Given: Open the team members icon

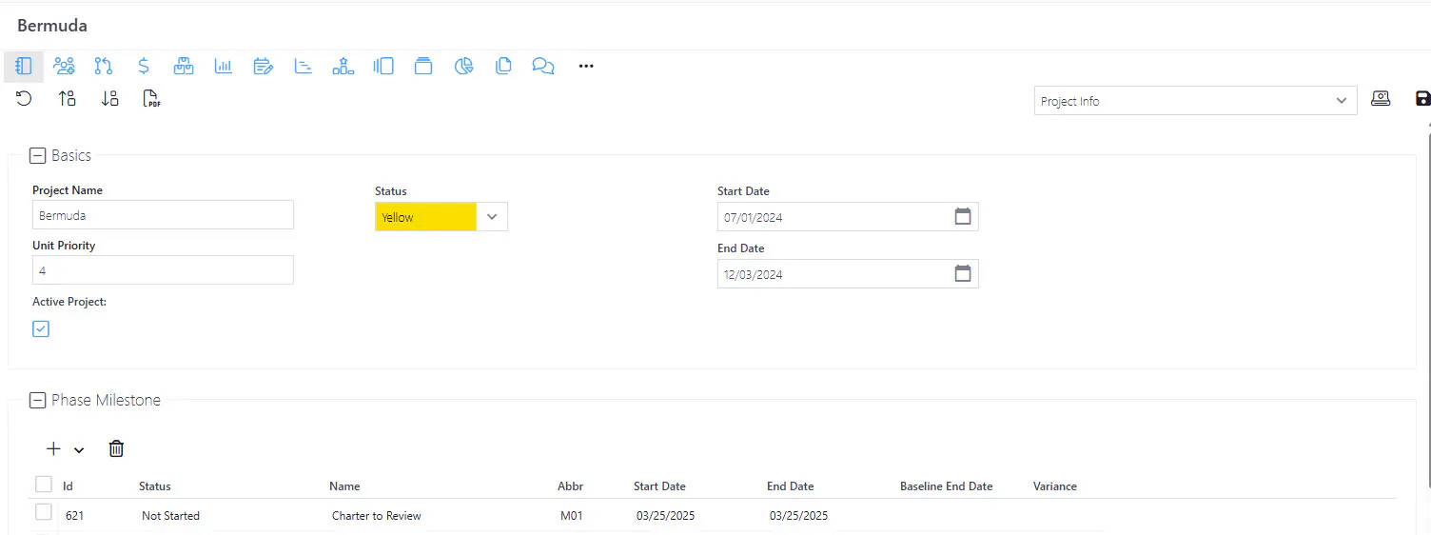Looking at the screenshot, I should click(64, 67).
